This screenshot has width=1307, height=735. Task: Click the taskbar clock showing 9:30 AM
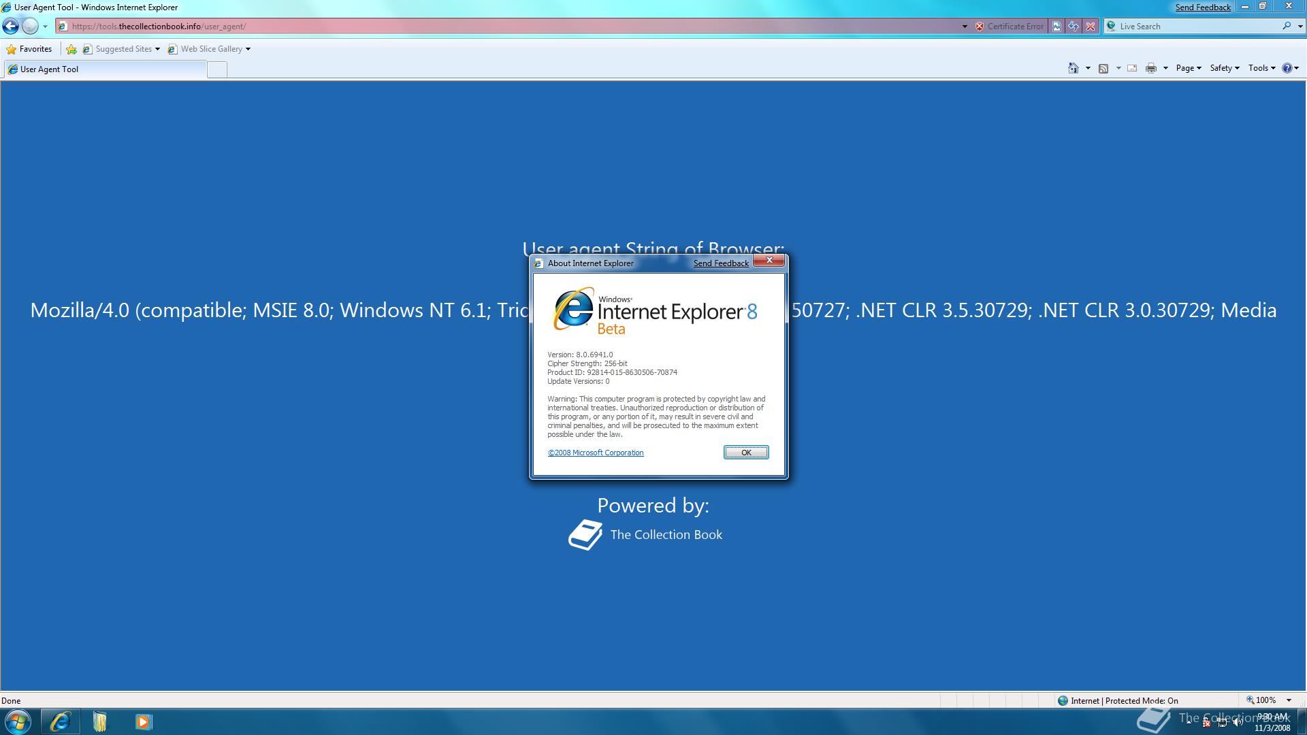(x=1272, y=722)
